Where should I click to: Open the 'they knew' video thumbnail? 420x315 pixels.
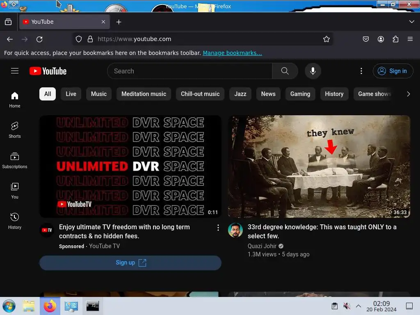click(x=319, y=167)
